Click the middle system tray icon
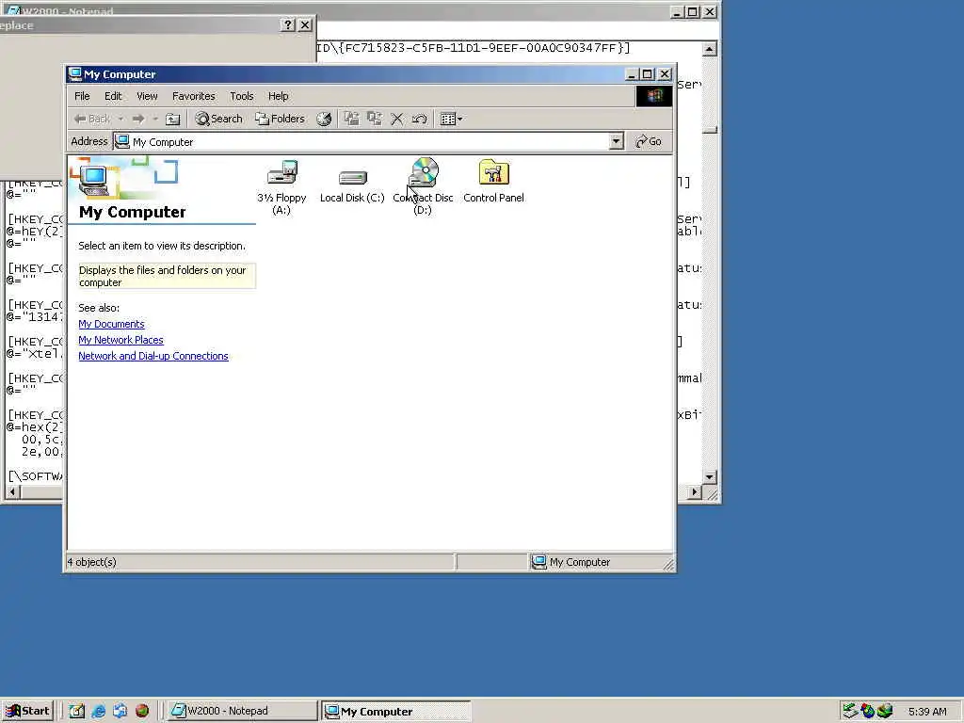964x723 pixels. pos(867,711)
